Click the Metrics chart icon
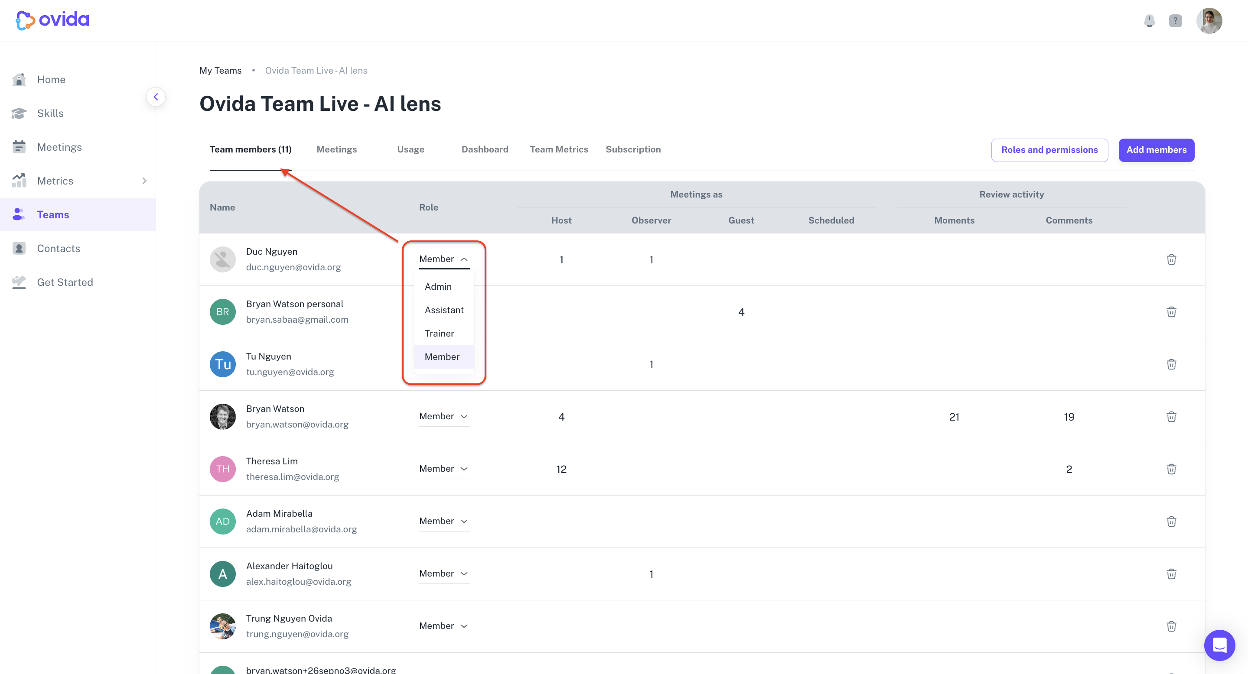This screenshot has height=674, width=1248. 19,181
